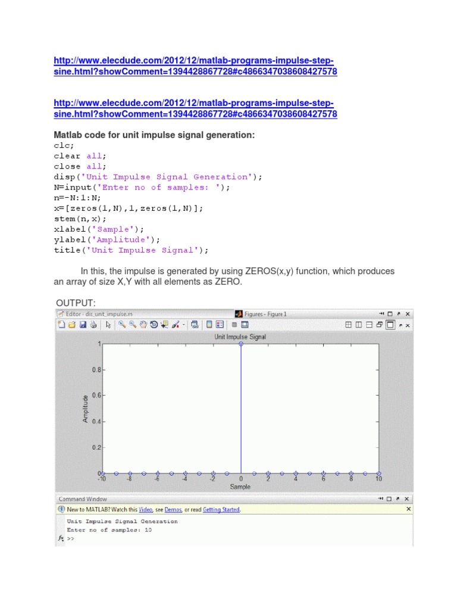Viewport: 457px width, 610px height.
Task: Click the fx function browser icon
Action: [61, 538]
